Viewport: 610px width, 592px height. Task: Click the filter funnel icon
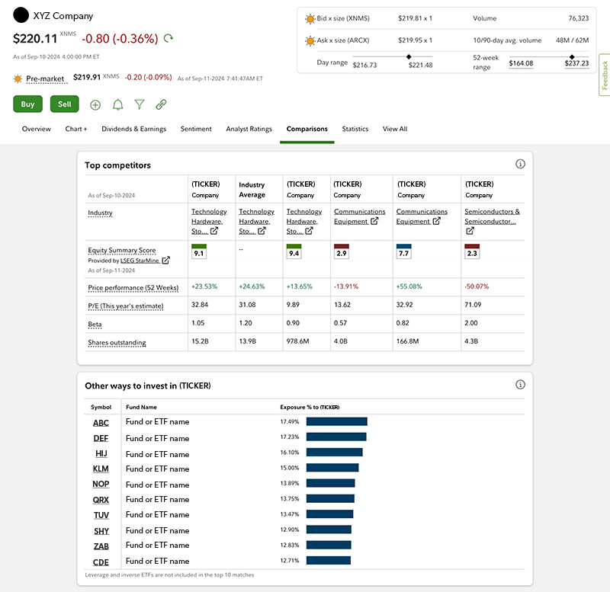140,105
